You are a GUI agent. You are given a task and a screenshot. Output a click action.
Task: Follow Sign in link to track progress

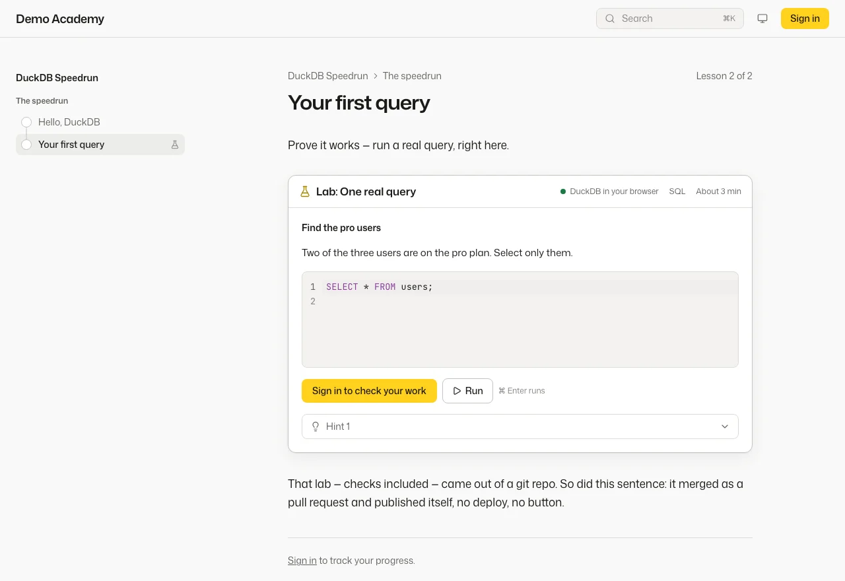click(302, 561)
